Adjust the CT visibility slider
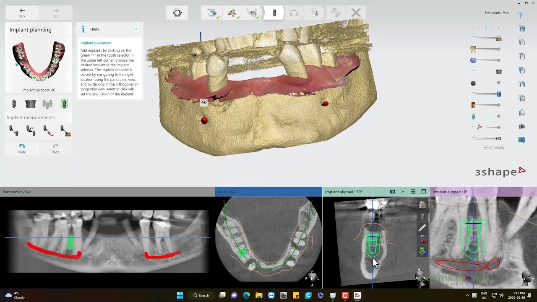The image size is (537, 302). (486, 138)
